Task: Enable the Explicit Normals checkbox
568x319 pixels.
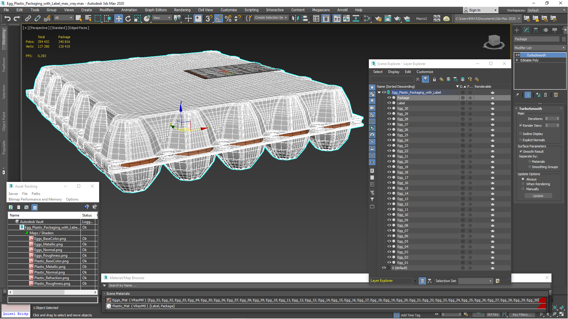Action: pyautogui.click(x=521, y=140)
